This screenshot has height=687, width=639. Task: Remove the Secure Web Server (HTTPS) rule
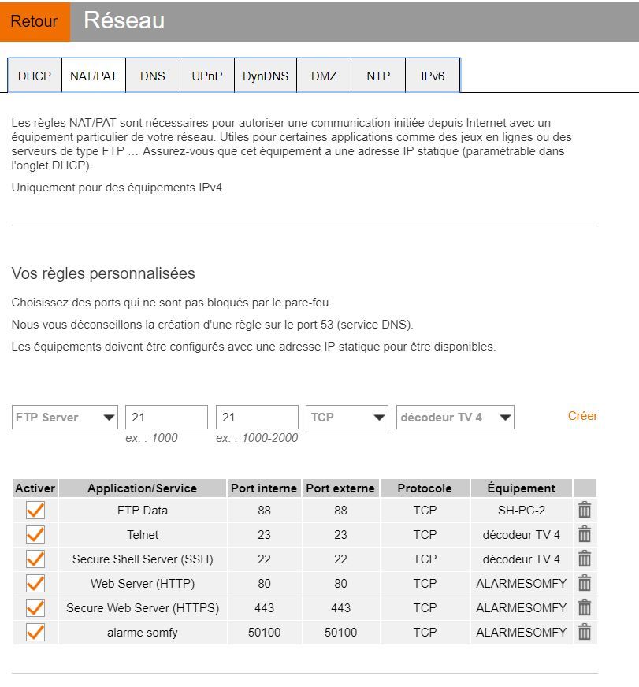585,608
